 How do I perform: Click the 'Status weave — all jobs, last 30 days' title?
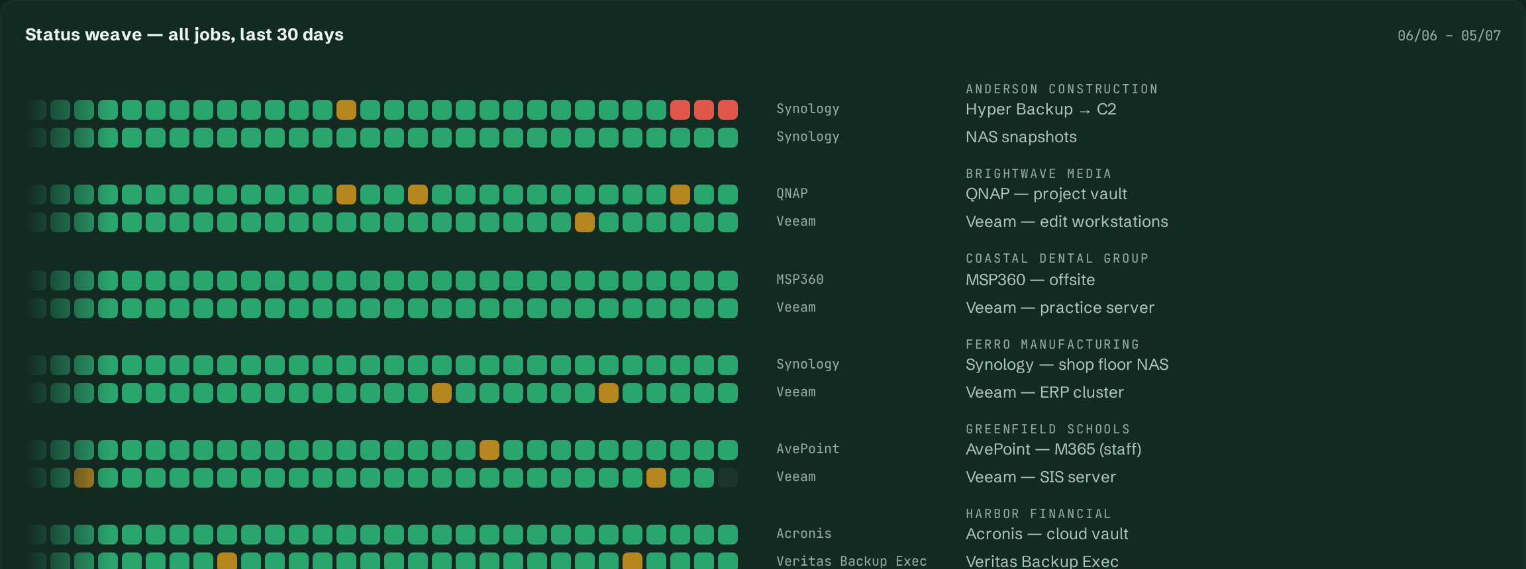coord(184,34)
